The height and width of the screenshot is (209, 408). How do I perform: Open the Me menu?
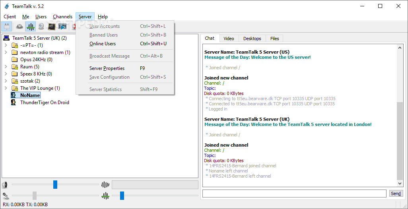pos(25,17)
